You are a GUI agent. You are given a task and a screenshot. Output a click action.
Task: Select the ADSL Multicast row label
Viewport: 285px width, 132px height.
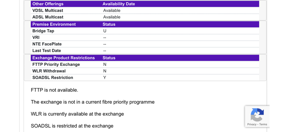(x=48, y=17)
